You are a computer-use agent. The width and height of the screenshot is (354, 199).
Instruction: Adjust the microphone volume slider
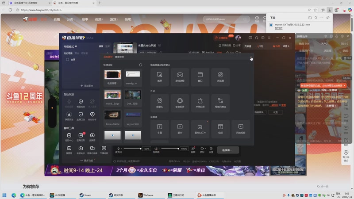pos(132,149)
